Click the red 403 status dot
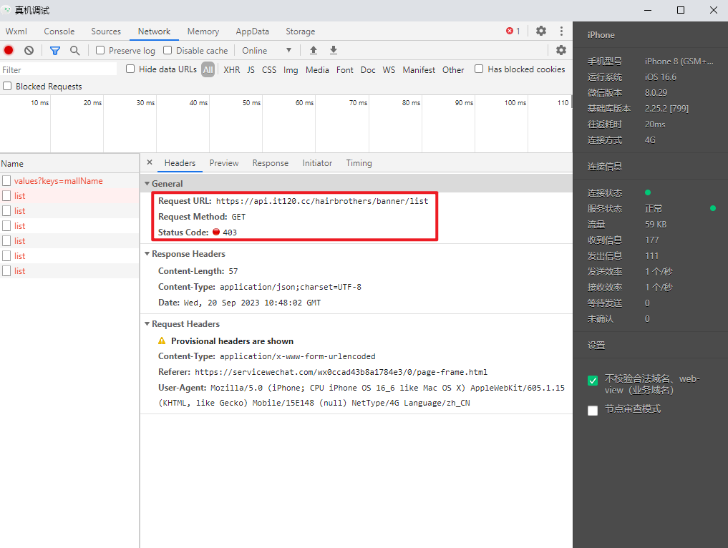The height and width of the screenshot is (548, 728). (x=216, y=232)
